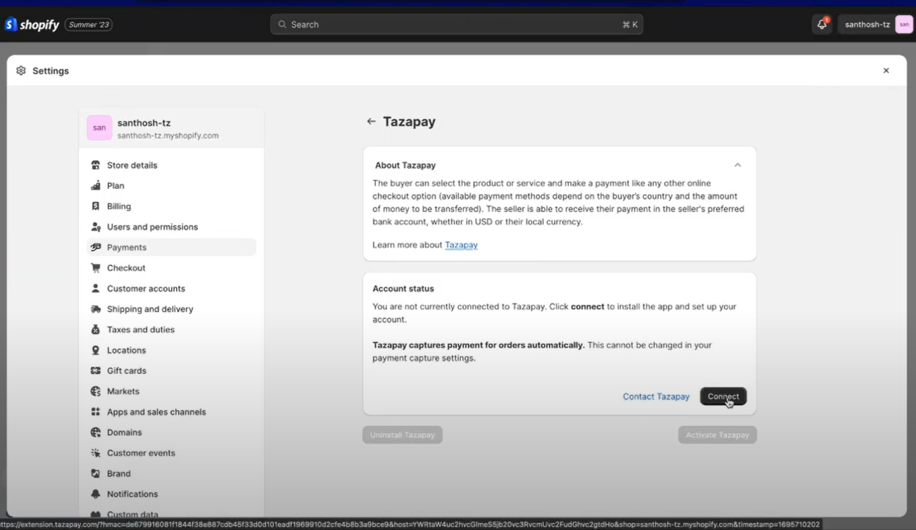Click the Payments card icon
Screen dimensions: 916x530
pos(96,247)
